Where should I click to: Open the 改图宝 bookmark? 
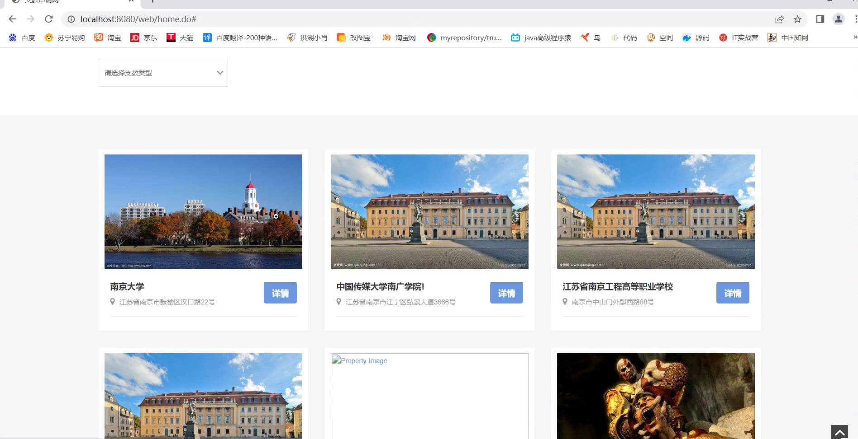pyautogui.click(x=353, y=37)
